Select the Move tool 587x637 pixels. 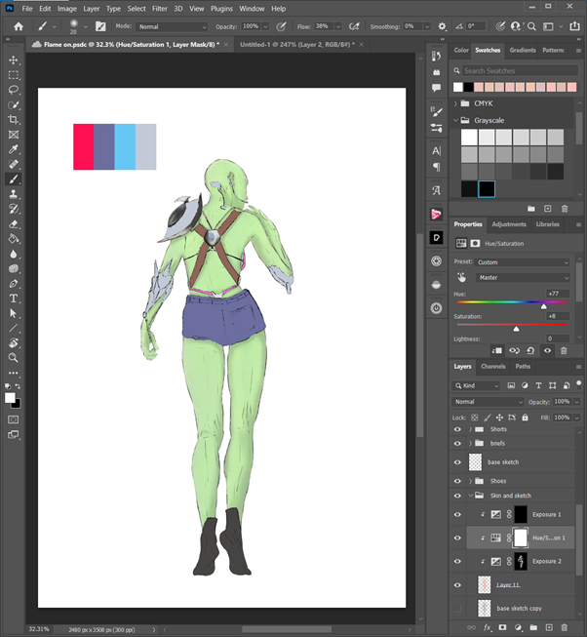pos(14,60)
